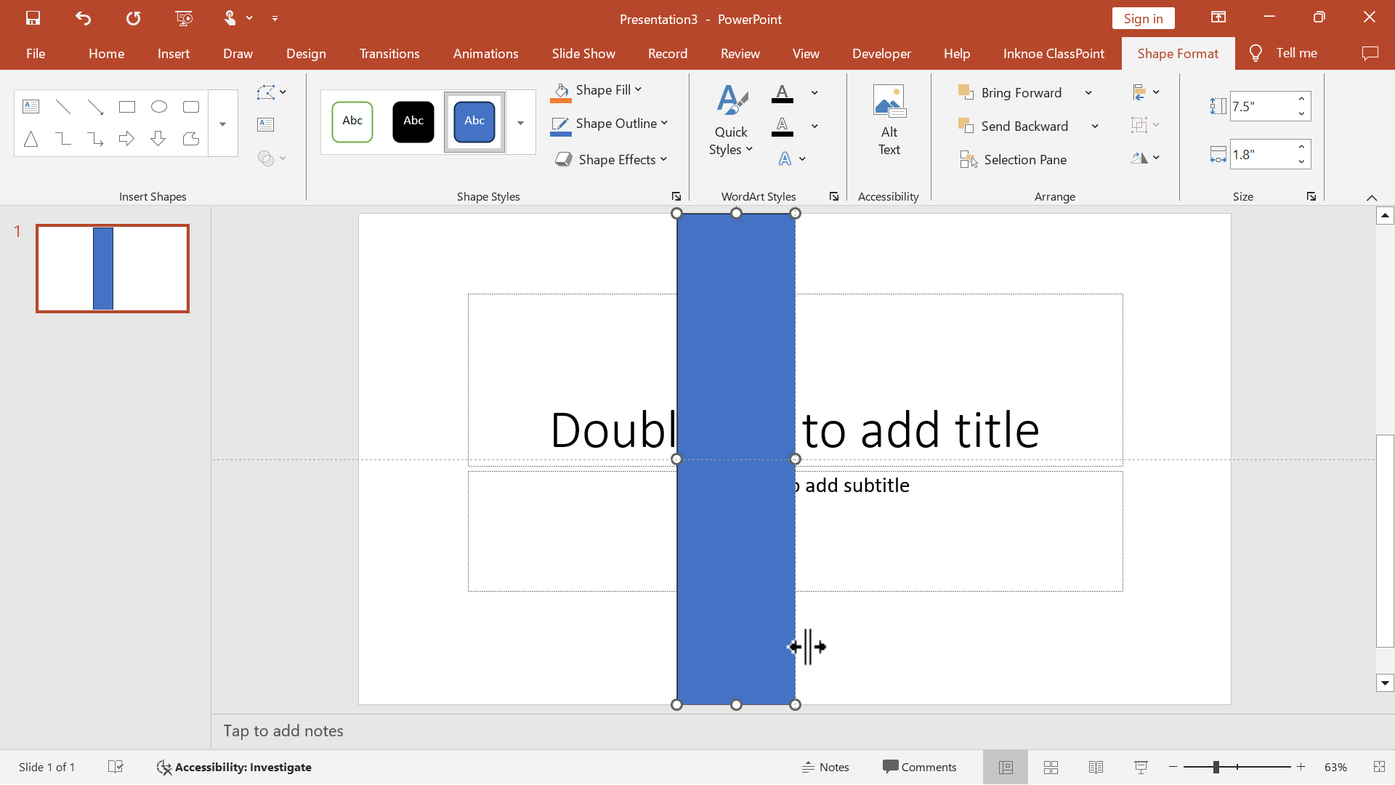This screenshot has height=785, width=1395.
Task: Select the Shape Format tab
Action: (1178, 53)
